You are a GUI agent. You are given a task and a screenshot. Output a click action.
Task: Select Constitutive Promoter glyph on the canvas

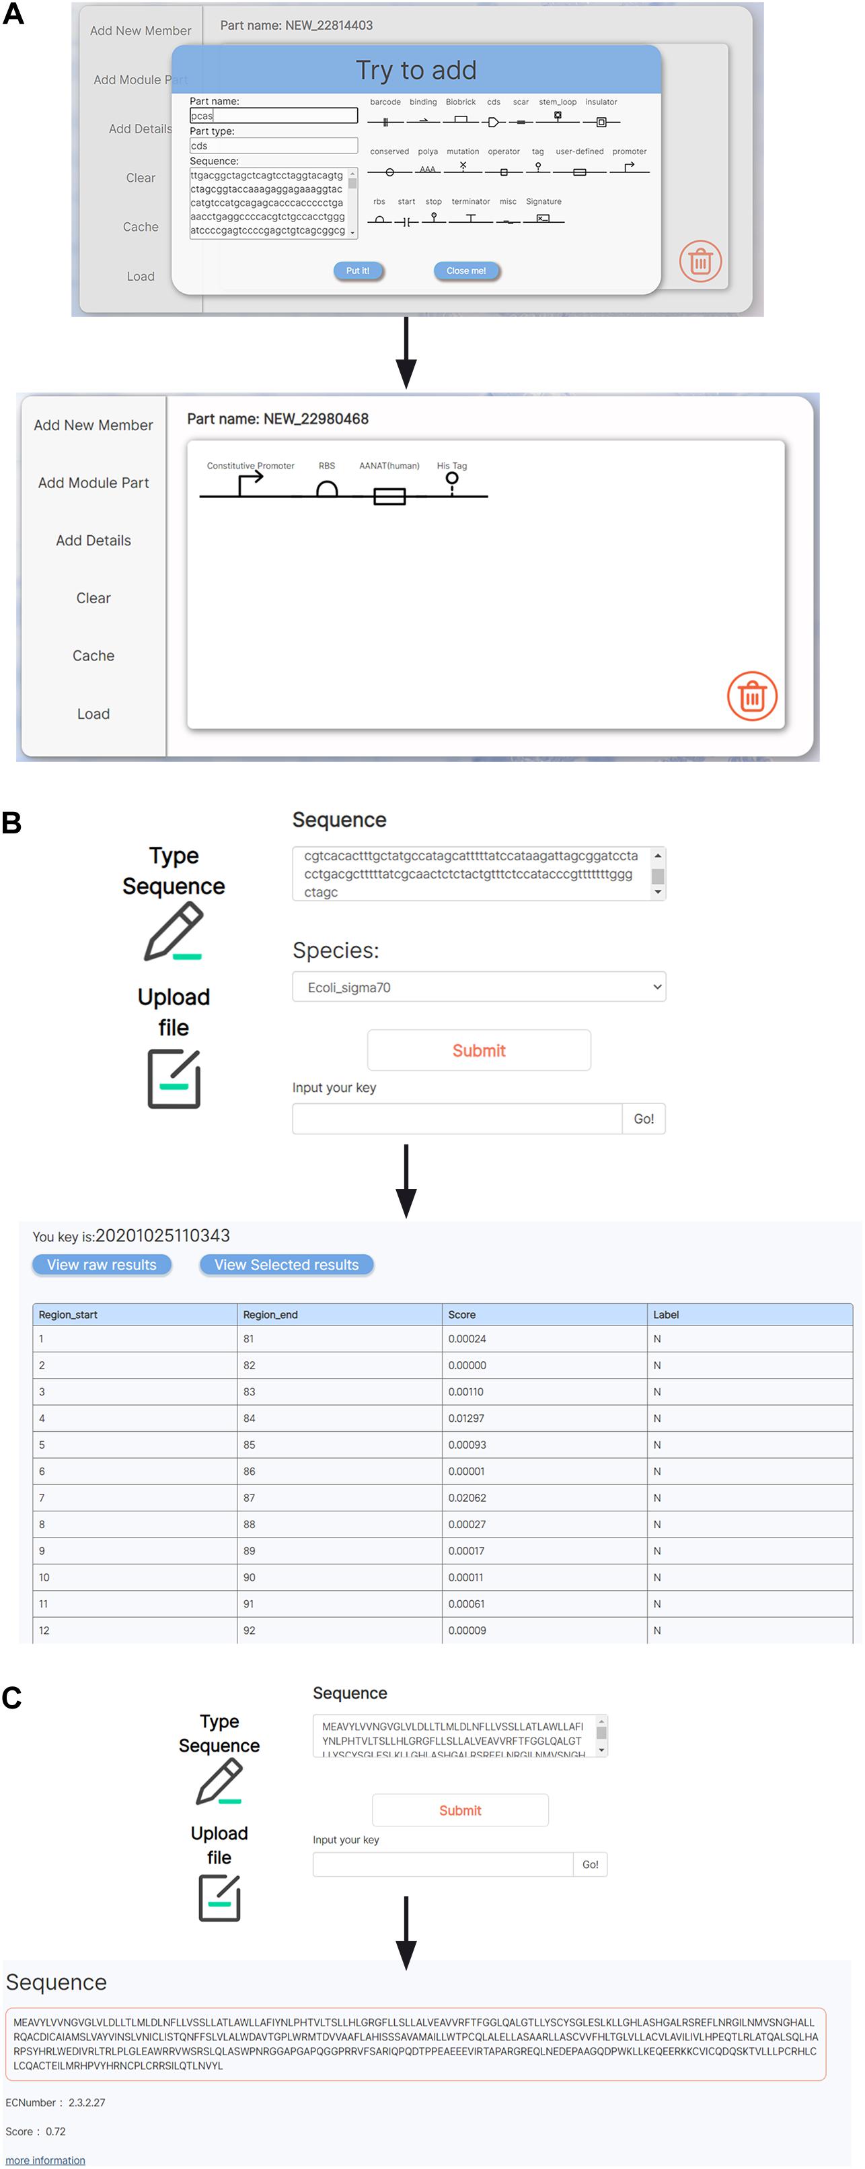[250, 484]
